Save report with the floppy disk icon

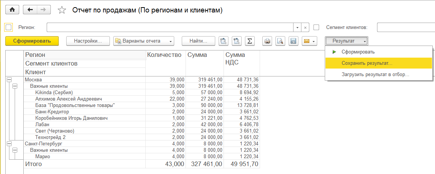pyautogui.click(x=294, y=41)
